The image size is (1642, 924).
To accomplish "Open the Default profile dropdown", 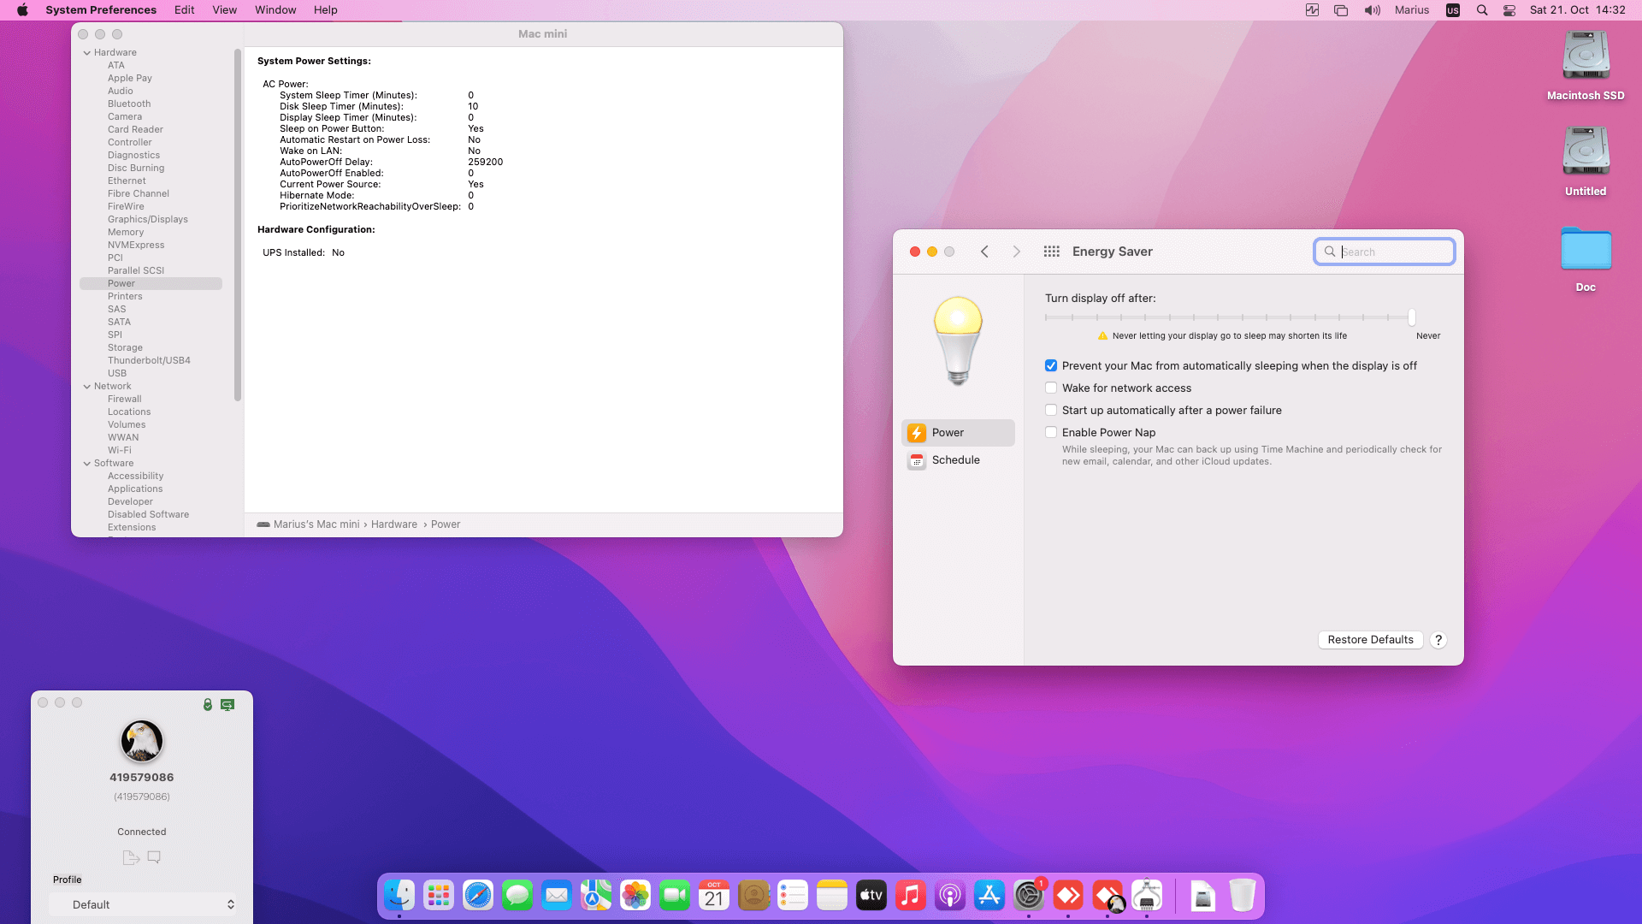I will pyautogui.click(x=142, y=904).
